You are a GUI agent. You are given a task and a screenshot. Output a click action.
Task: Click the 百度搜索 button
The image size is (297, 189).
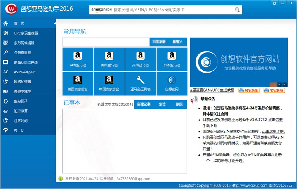[159, 42]
